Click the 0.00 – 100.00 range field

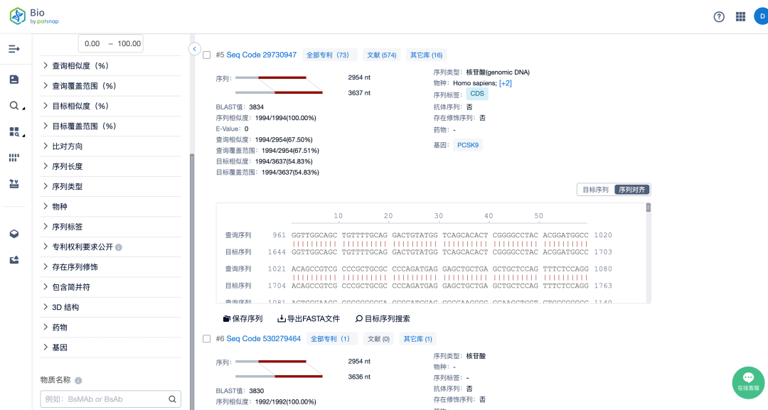(111, 43)
